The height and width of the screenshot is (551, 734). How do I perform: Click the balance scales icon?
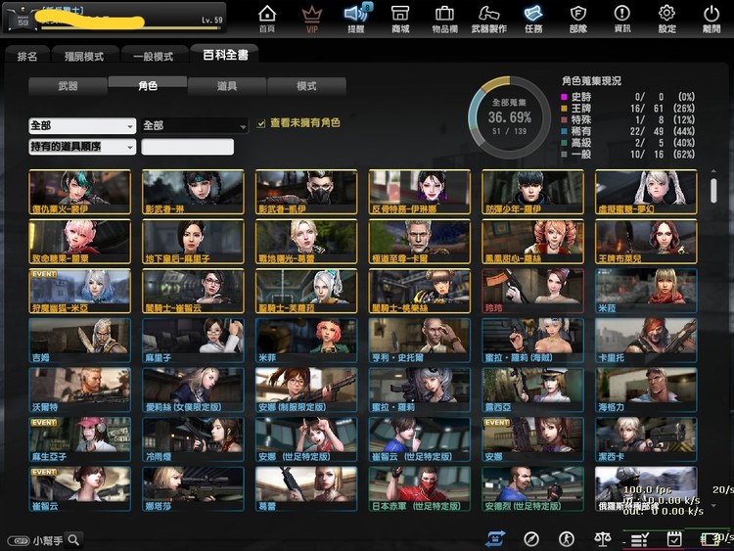point(603,539)
